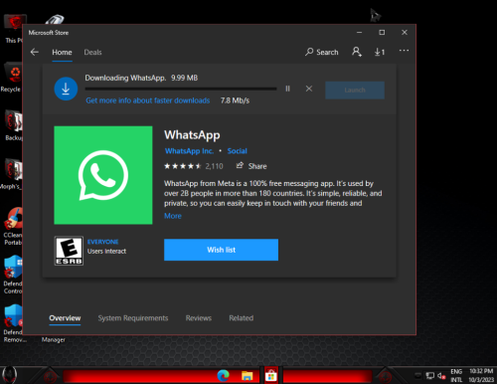Open the Reviews tab
497x384 pixels.
tap(199, 318)
